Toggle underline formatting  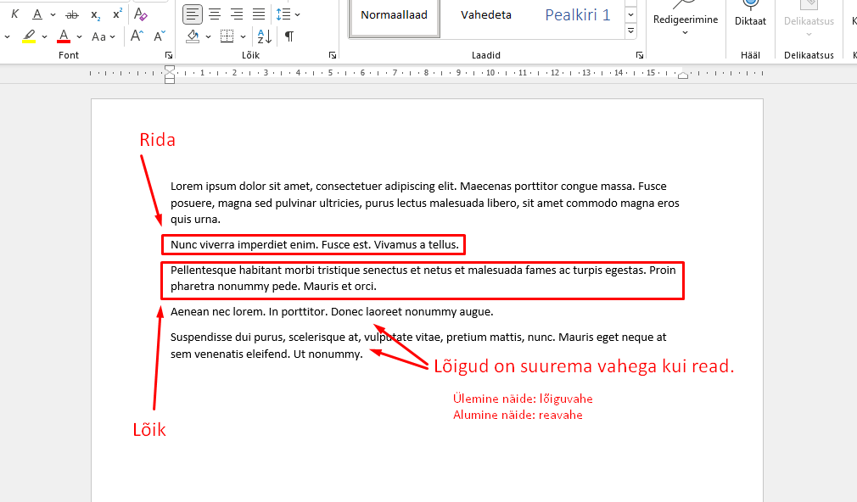pyautogui.click(x=37, y=14)
